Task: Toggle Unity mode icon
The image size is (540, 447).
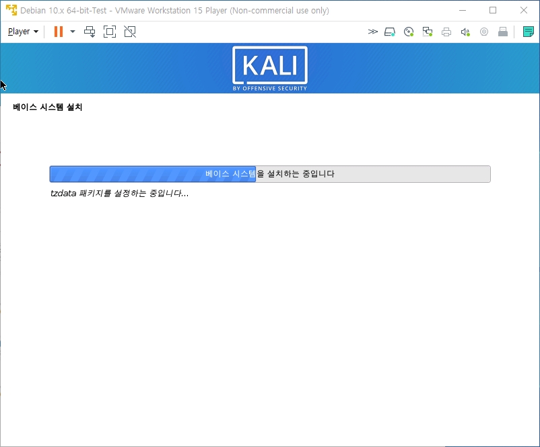Action: (130, 32)
